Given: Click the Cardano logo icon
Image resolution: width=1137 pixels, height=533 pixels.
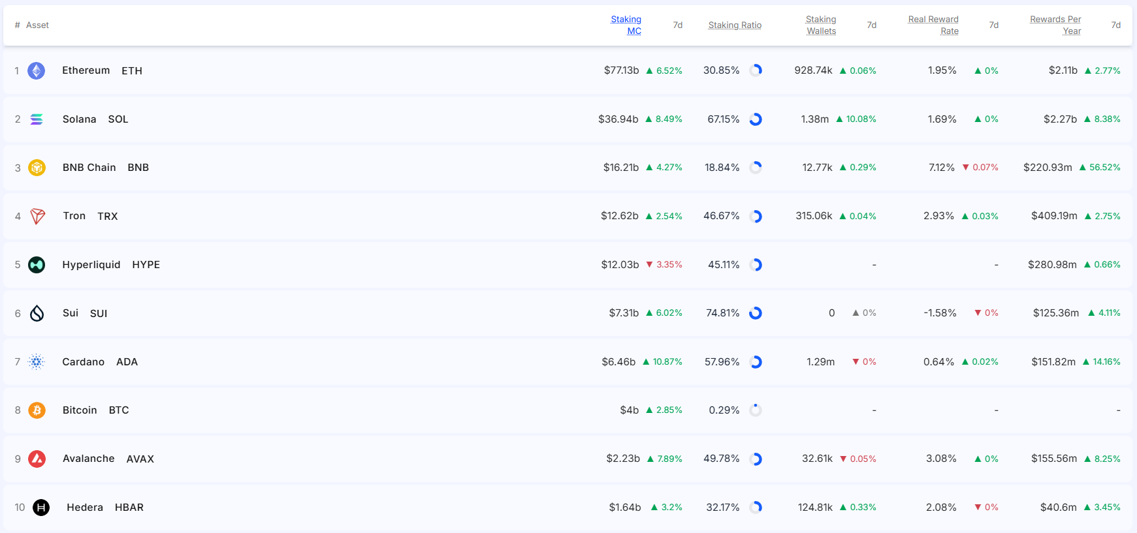Looking at the screenshot, I should click(x=37, y=362).
